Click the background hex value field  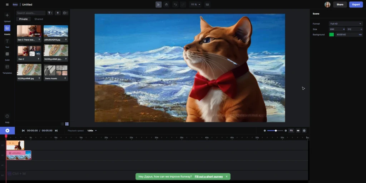coord(349,35)
